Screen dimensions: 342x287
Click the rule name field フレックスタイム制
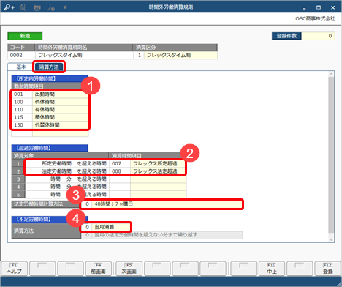tap(84, 55)
